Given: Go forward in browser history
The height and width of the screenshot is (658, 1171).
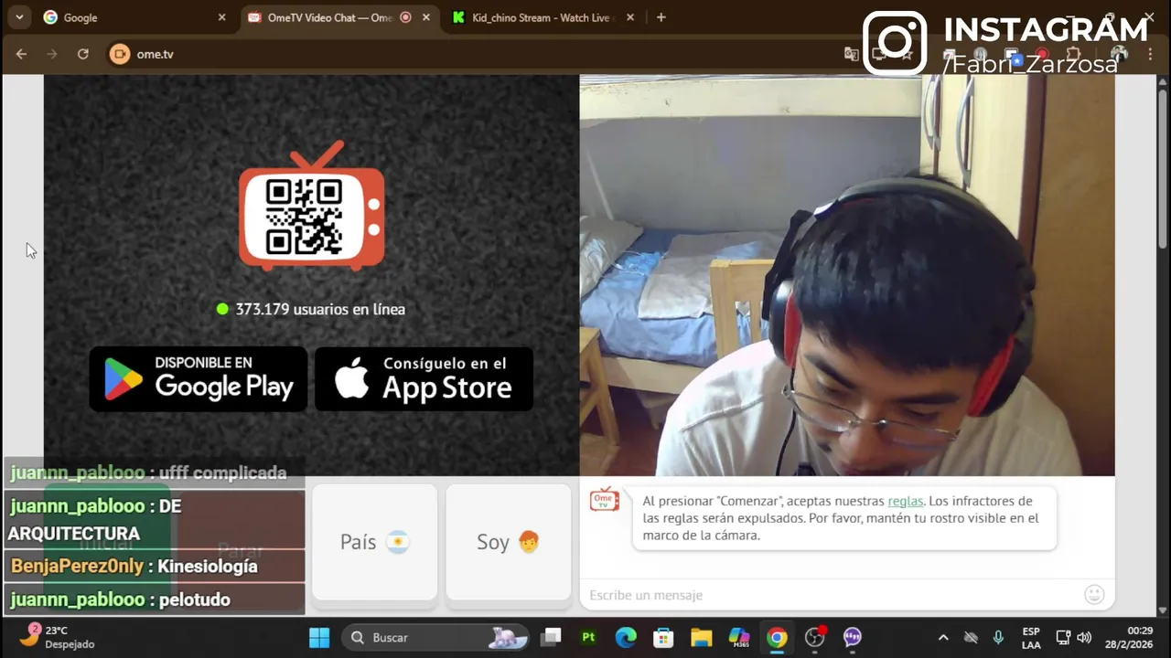Looking at the screenshot, I should (52, 54).
